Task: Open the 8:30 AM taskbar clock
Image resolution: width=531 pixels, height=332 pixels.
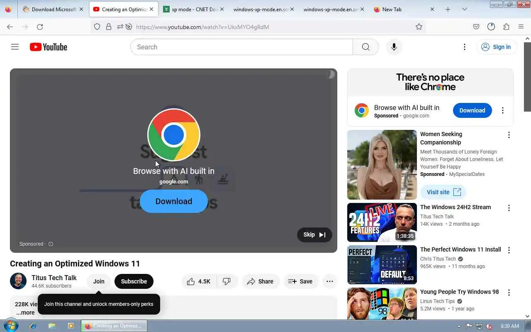Action: coord(510,326)
